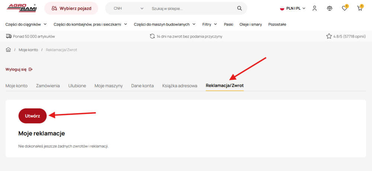Click the Wybierz pojazd button
Screen dimensions: 372x171
(71, 8)
